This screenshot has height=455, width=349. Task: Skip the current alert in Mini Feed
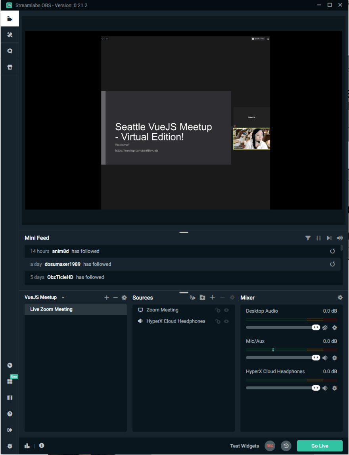(329, 238)
